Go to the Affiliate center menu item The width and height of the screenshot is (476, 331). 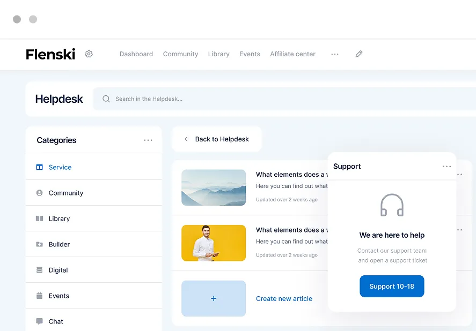pos(292,54)
